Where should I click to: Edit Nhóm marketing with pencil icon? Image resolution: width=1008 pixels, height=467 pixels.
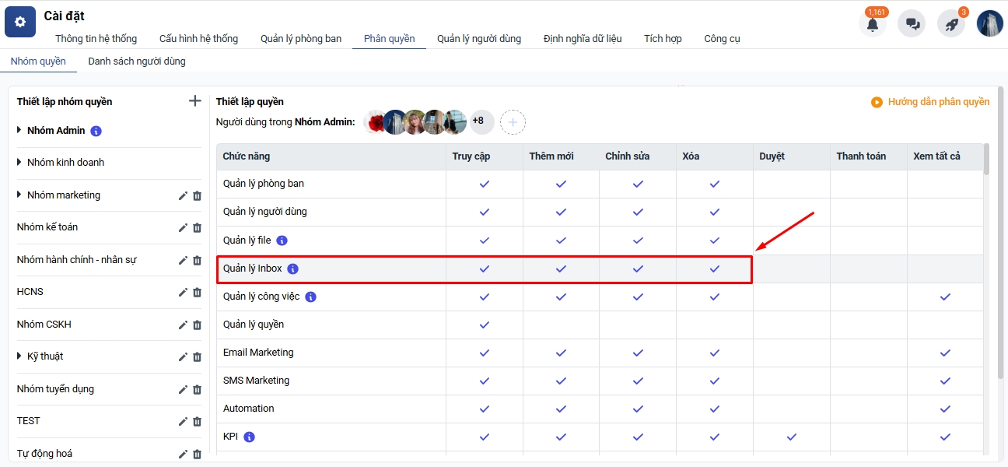click(x=183, y=195)
